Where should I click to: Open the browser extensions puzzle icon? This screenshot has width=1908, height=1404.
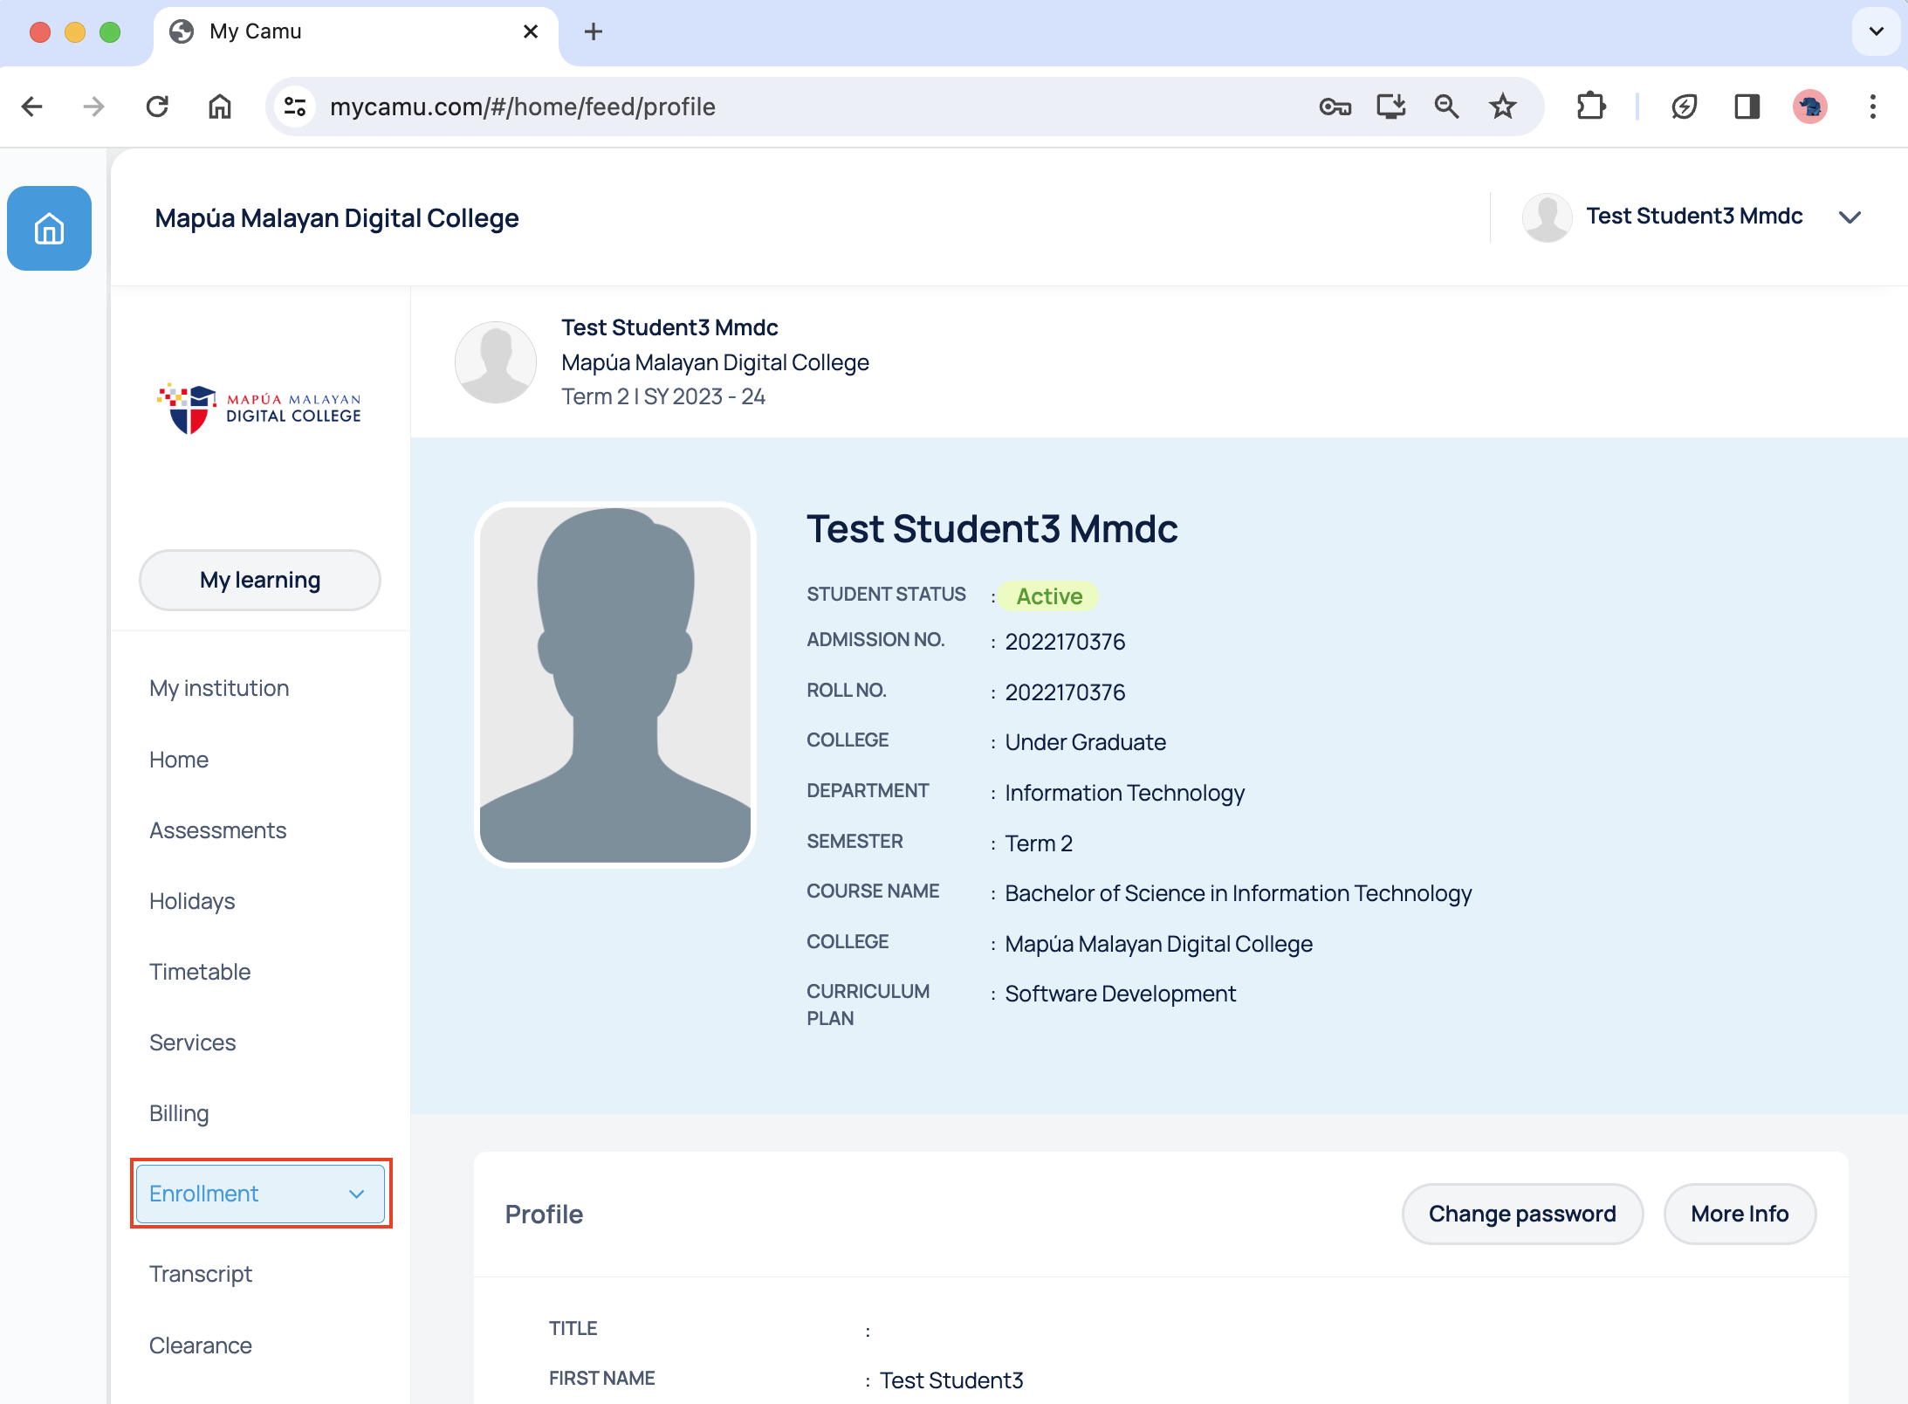[x=1591, y=107]
